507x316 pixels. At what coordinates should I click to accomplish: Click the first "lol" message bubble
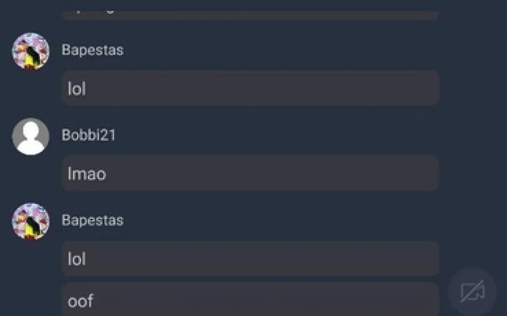pyautogui.click(x=250, y=88)
